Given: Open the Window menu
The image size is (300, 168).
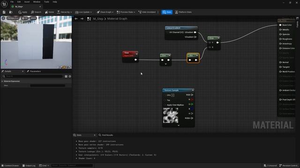Looking at the screenshot, I should pos(37,2).
